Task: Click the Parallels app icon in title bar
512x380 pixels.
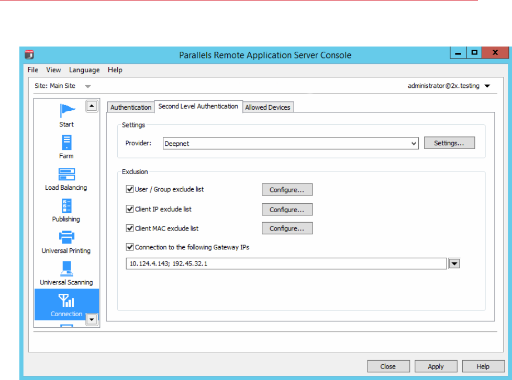Action: [29, 55]
